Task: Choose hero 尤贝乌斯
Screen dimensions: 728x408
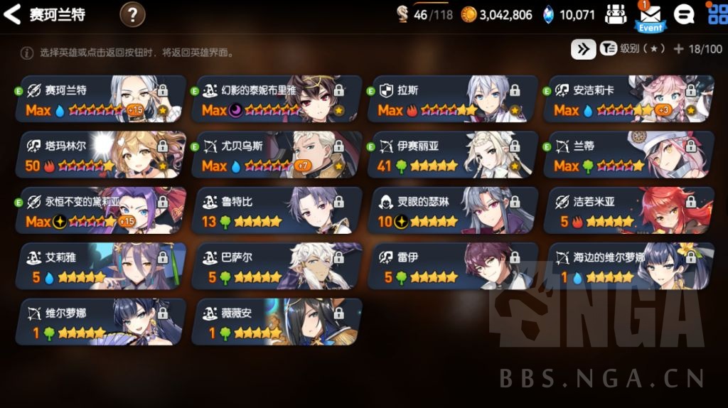Action: pos(277,155)
